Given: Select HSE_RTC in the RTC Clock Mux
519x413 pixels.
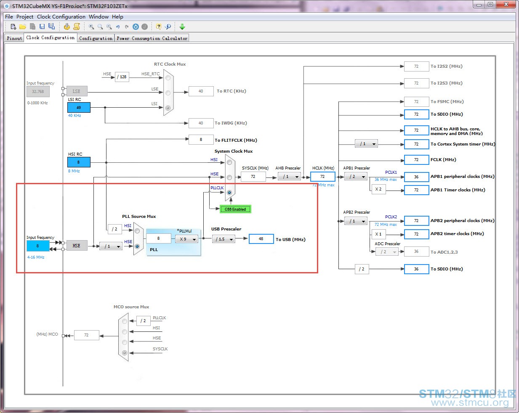Looking at the screenshot, I should point(168,78).
